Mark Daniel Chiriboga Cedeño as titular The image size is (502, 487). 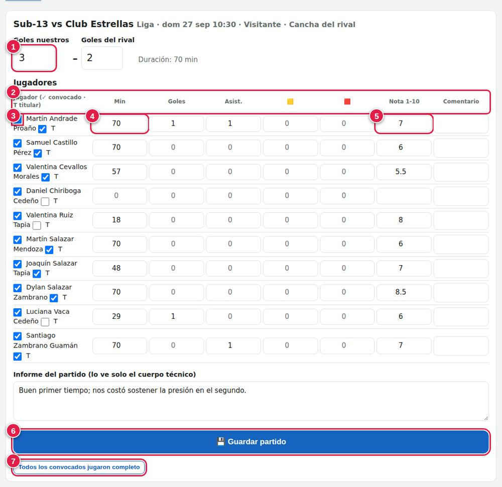click(45, 201)
